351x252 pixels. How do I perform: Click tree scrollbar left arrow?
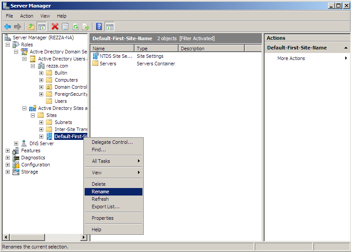(x=6, y=237)
